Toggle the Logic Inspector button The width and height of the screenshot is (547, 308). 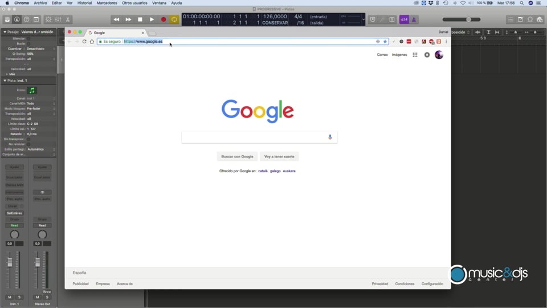[17, 19]
